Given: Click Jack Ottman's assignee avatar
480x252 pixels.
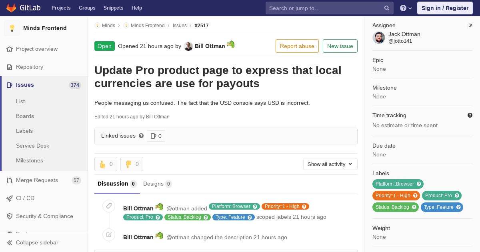Looking at the screenshot, I should coord(379,38).
